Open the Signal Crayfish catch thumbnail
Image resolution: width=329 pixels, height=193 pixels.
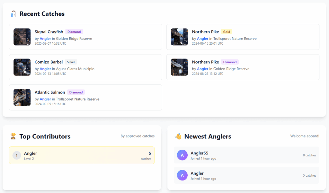tap(22, 37)
